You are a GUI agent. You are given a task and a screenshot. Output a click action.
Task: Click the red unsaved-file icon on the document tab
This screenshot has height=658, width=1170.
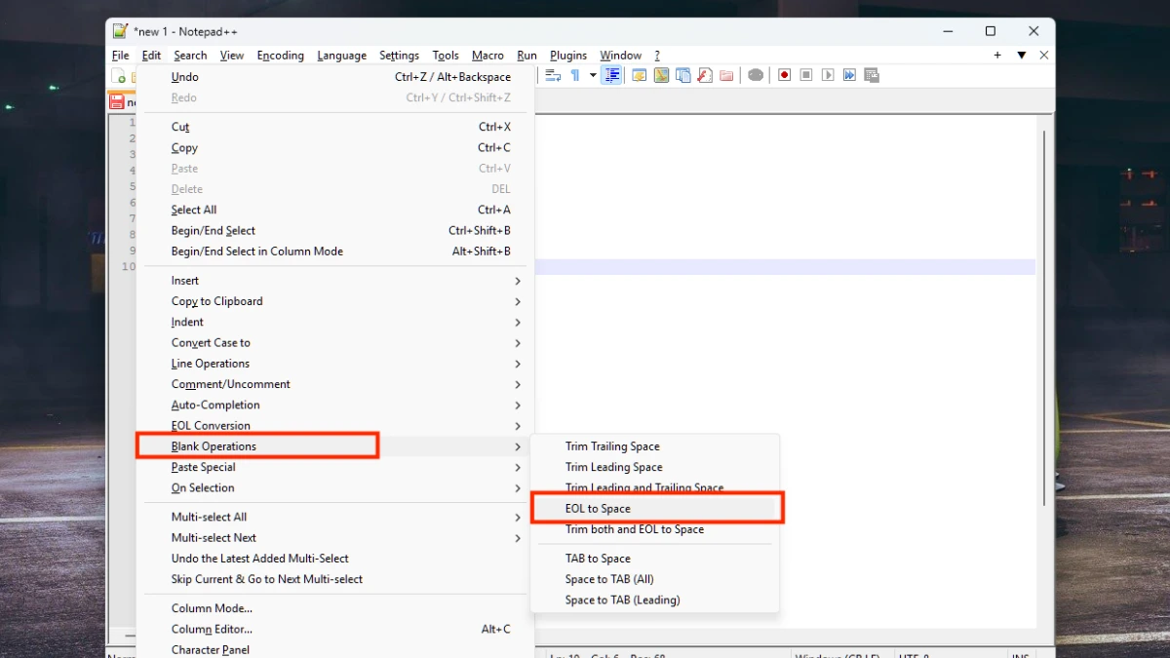pos(117,101)
